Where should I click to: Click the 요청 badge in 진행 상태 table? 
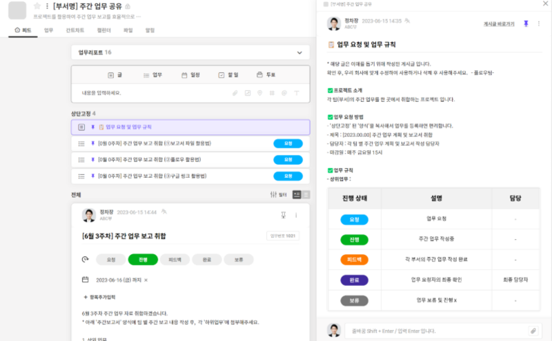(x=354, y=220)
